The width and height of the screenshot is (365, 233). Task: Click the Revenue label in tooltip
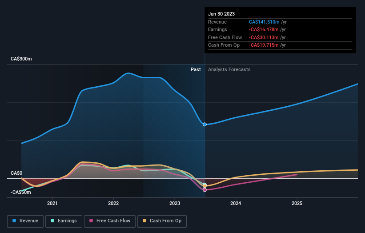tap(217, 22)
